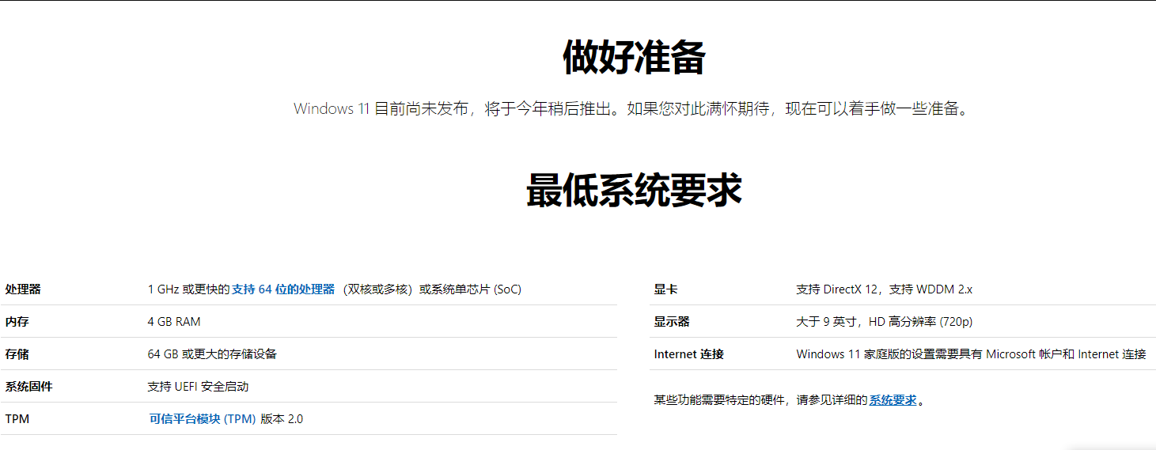This screenshot has height=450, width=1156.
Task: Click the Windows 11 家庭版 Microsoft 帐户 requirement text
Action: [x=971, y=354]
